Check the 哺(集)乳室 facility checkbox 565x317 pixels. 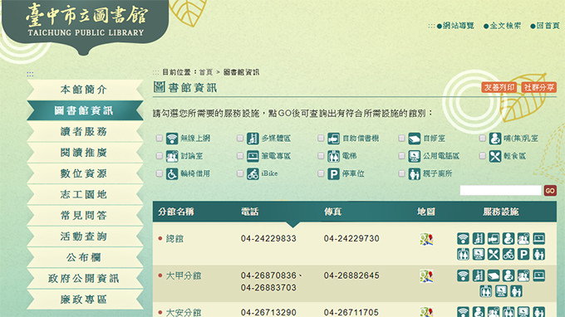click(482, 139)
